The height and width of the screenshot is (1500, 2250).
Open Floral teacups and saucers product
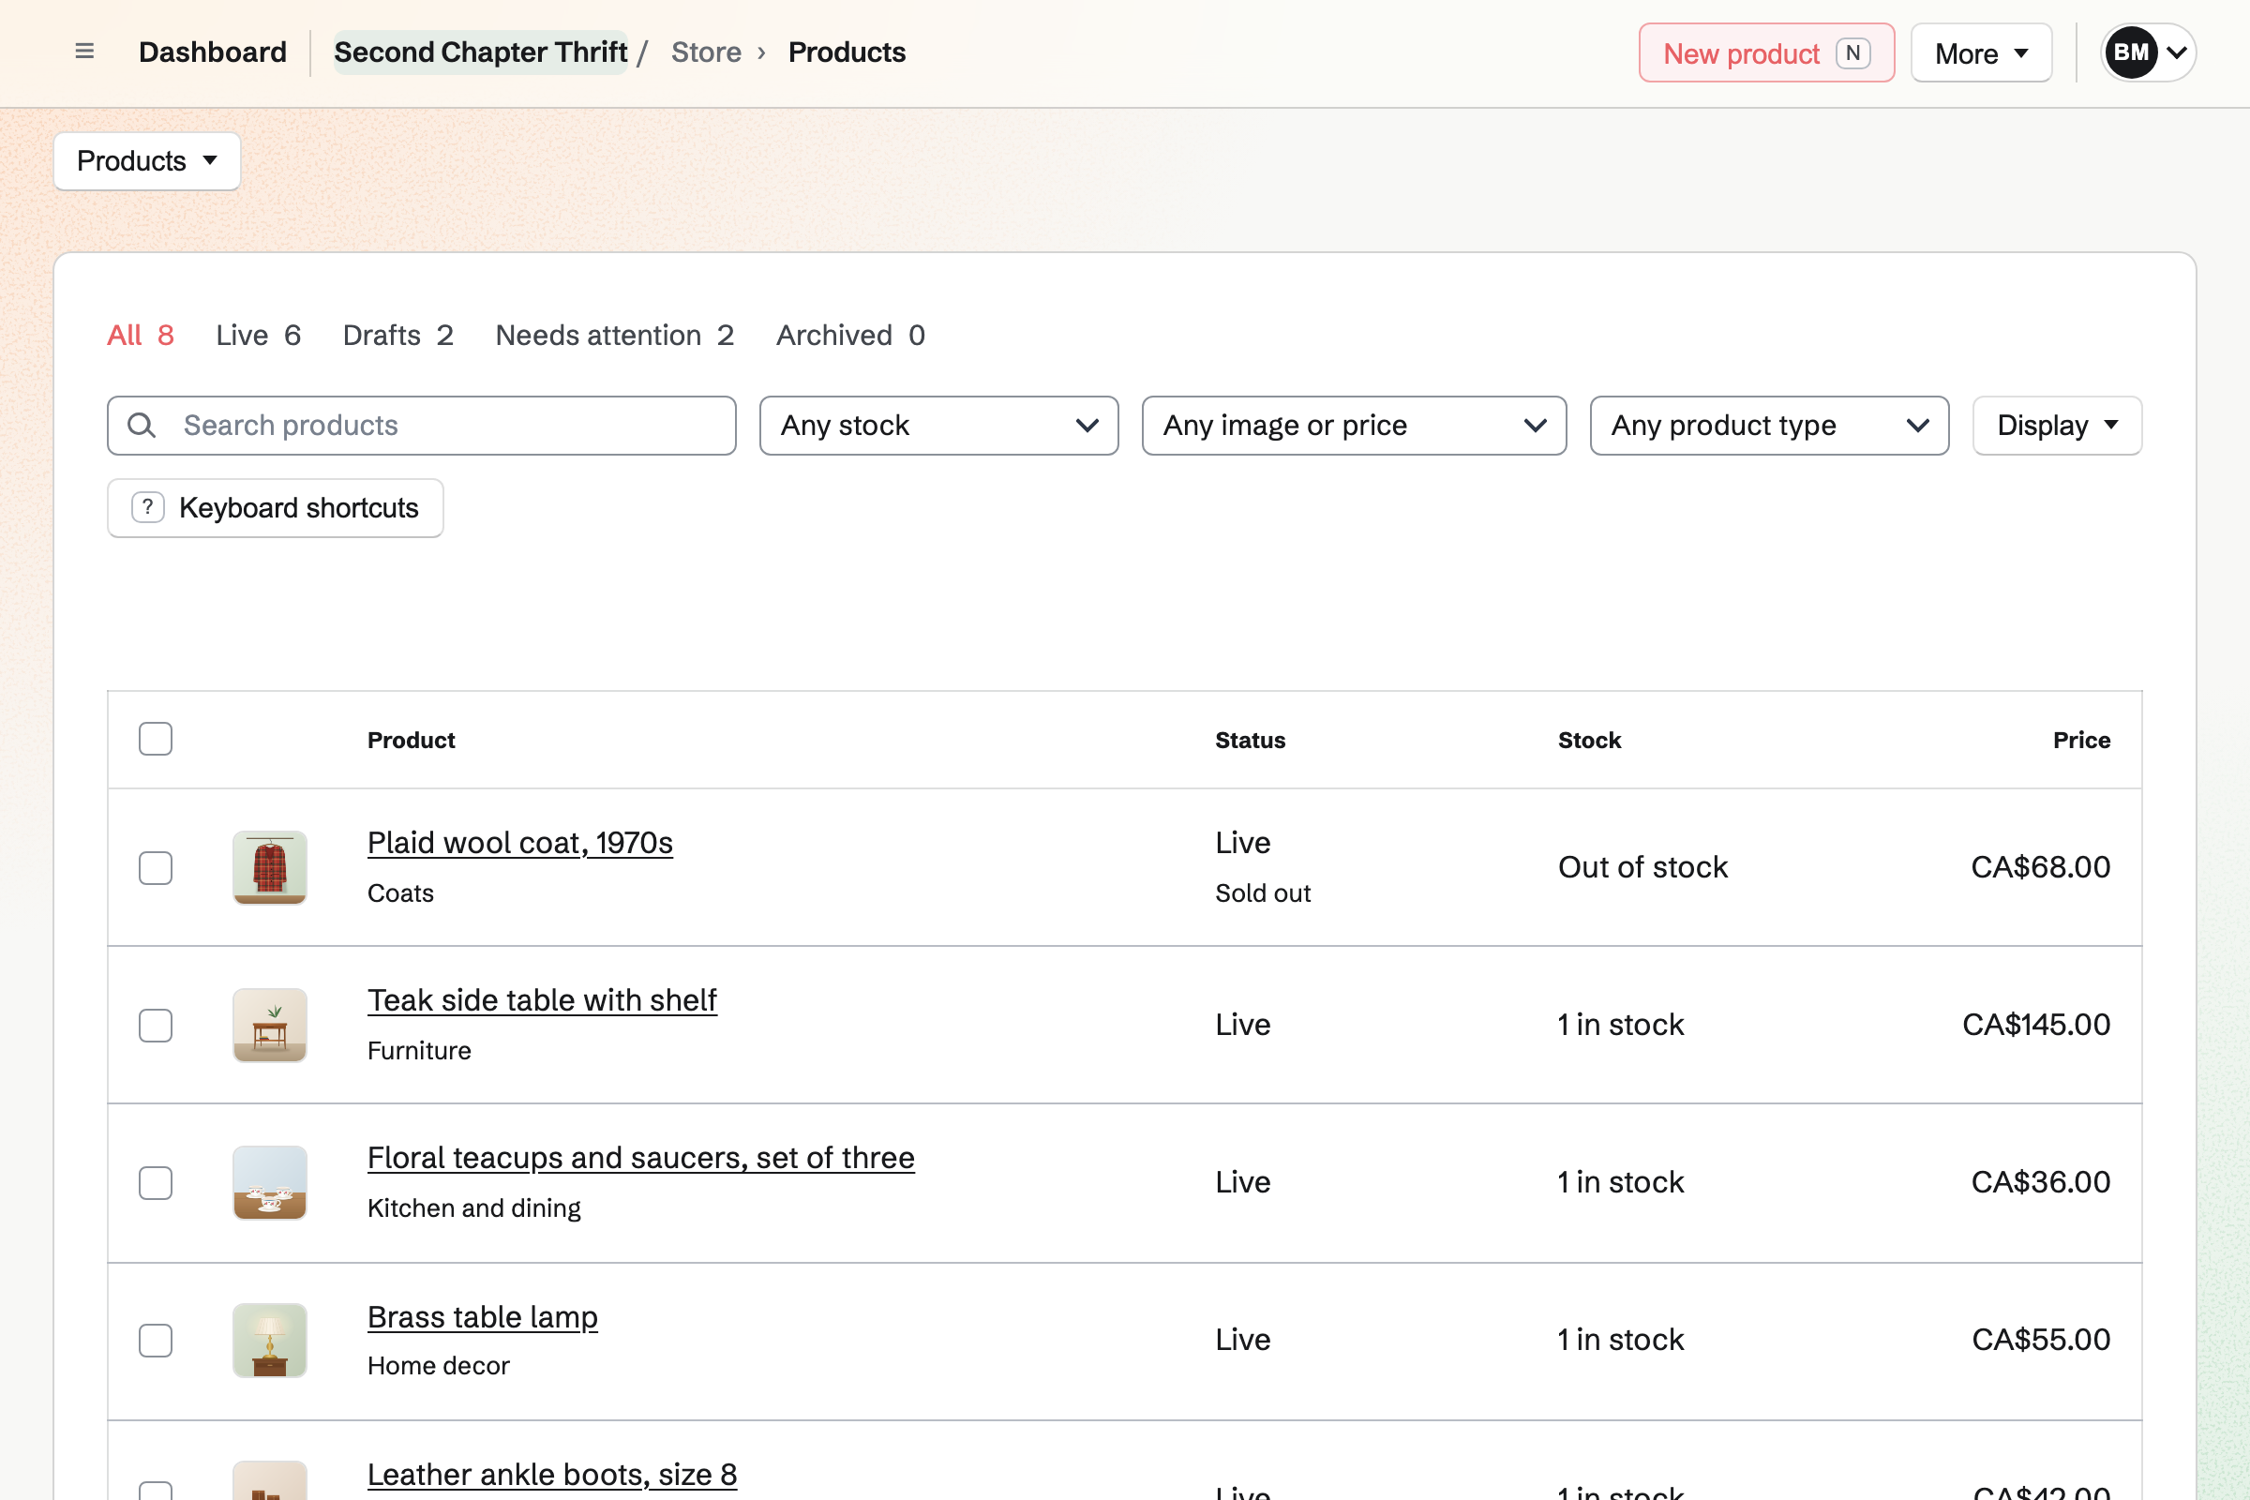[641, 1159]
